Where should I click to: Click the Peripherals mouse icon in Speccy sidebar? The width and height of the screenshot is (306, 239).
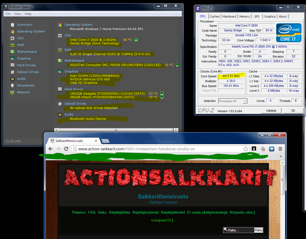click(x=12, y=85)
